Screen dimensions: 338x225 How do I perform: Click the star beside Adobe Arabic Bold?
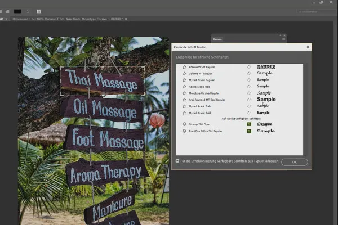[x=184, y=87]
